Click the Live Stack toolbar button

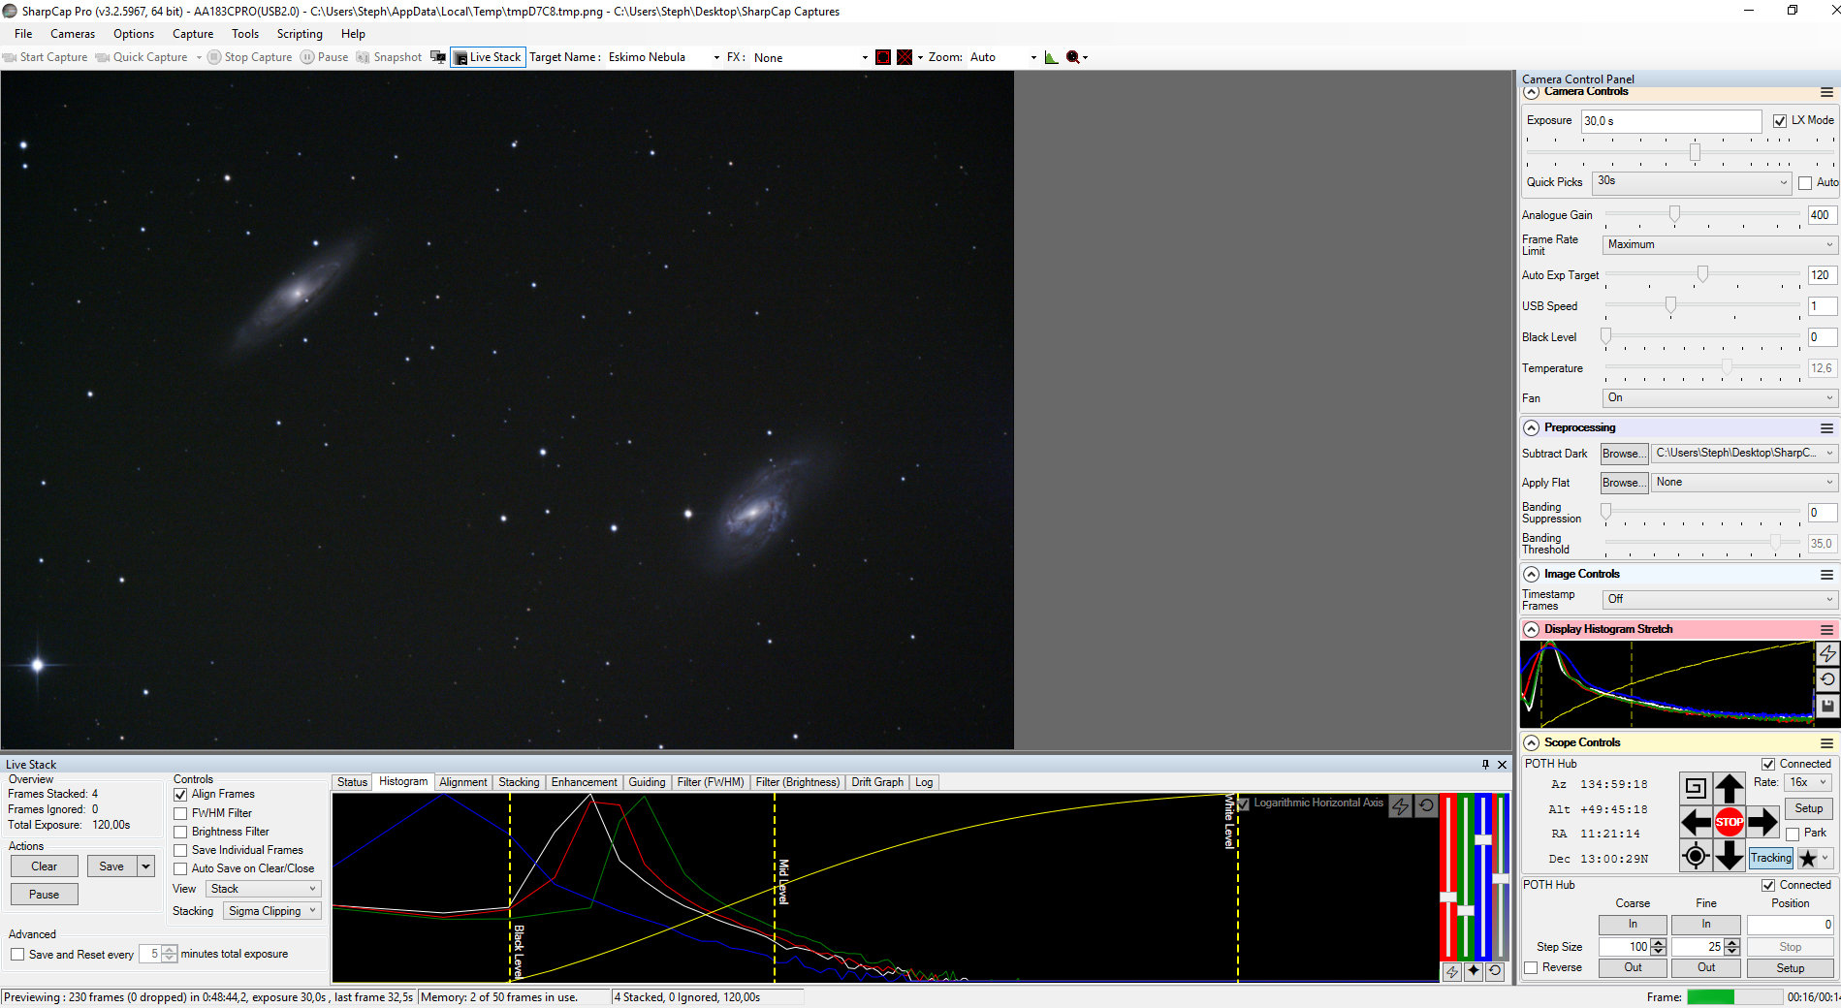pos(488,57)
